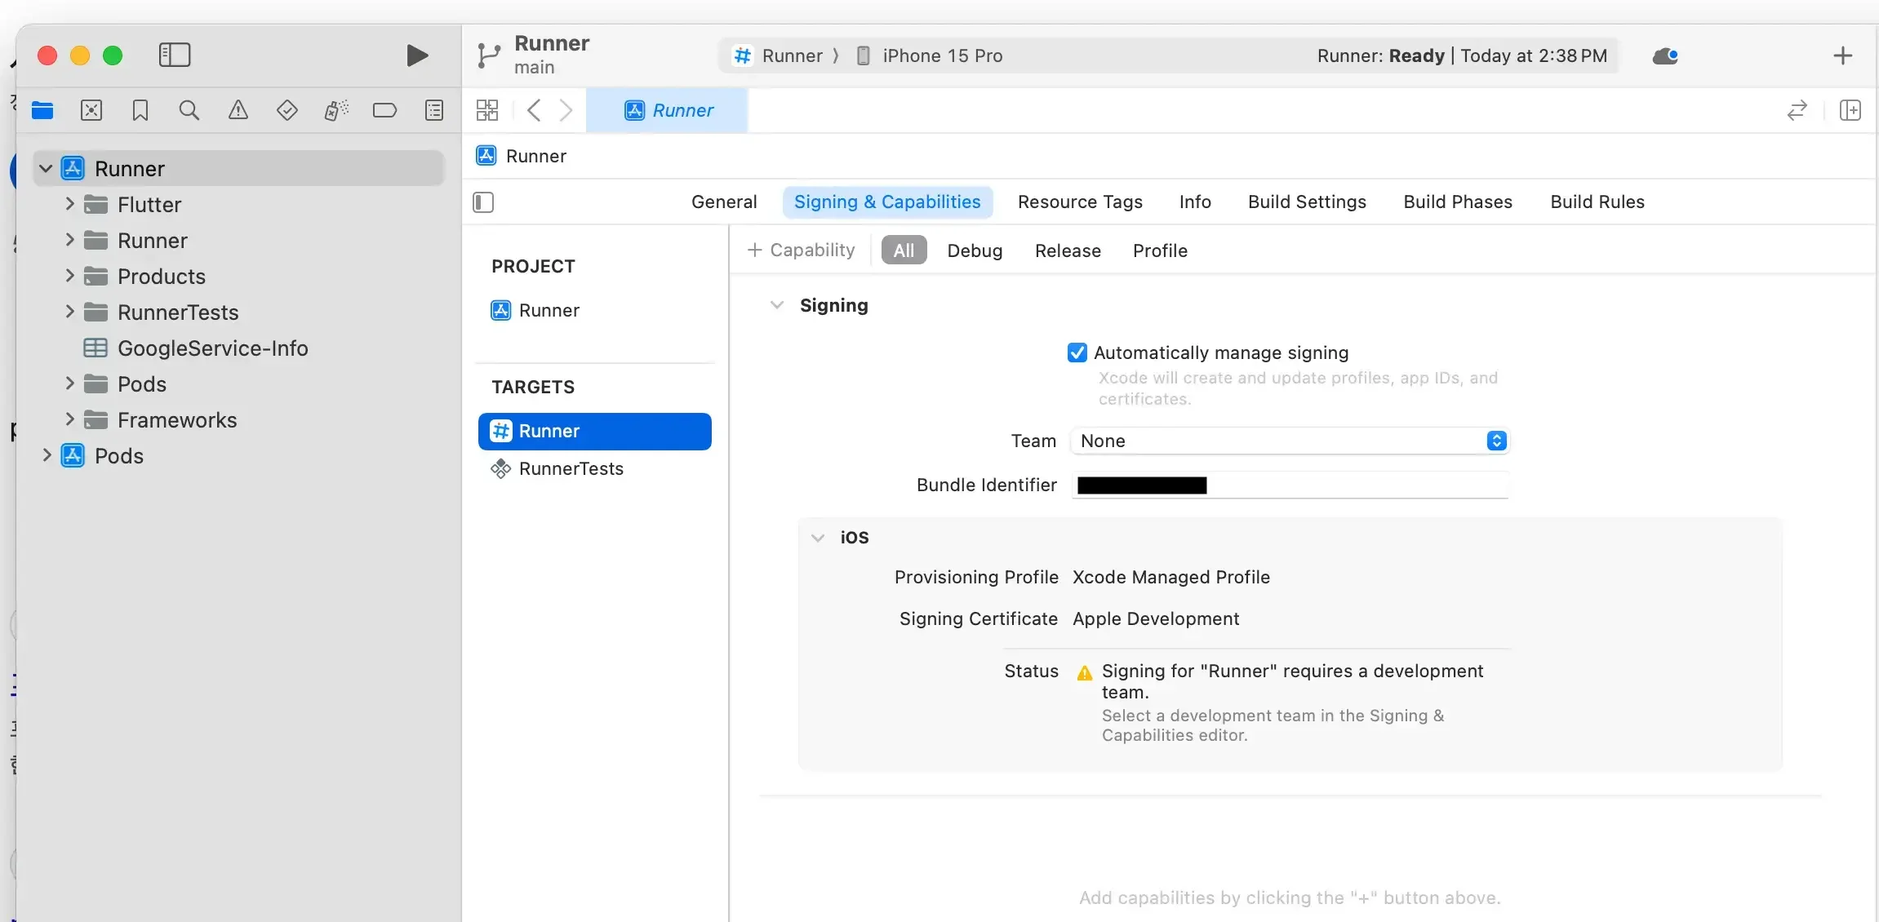
Task: Expand the RunnerTests folder in navigator
Action: (69, 312)
